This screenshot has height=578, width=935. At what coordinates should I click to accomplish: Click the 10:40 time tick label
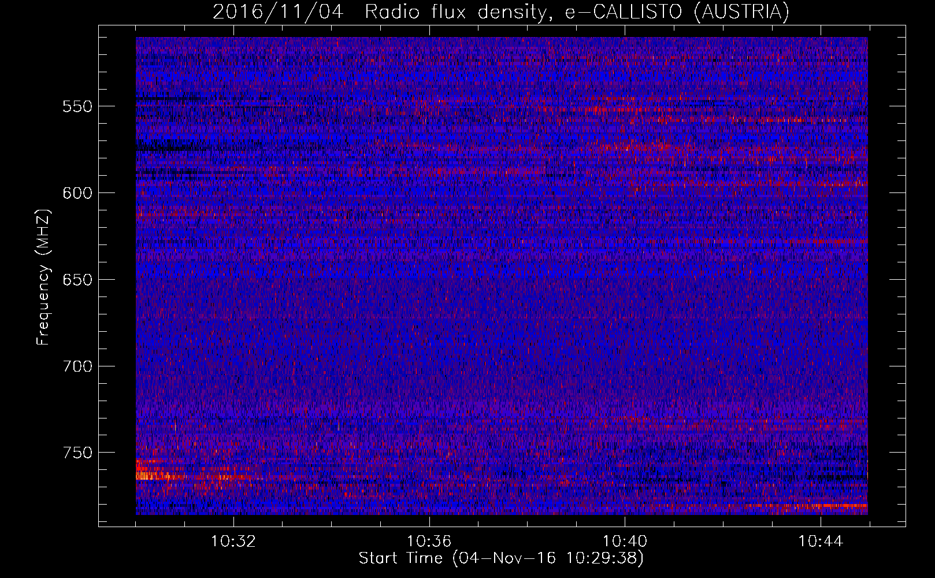click(x=625, y=542)
